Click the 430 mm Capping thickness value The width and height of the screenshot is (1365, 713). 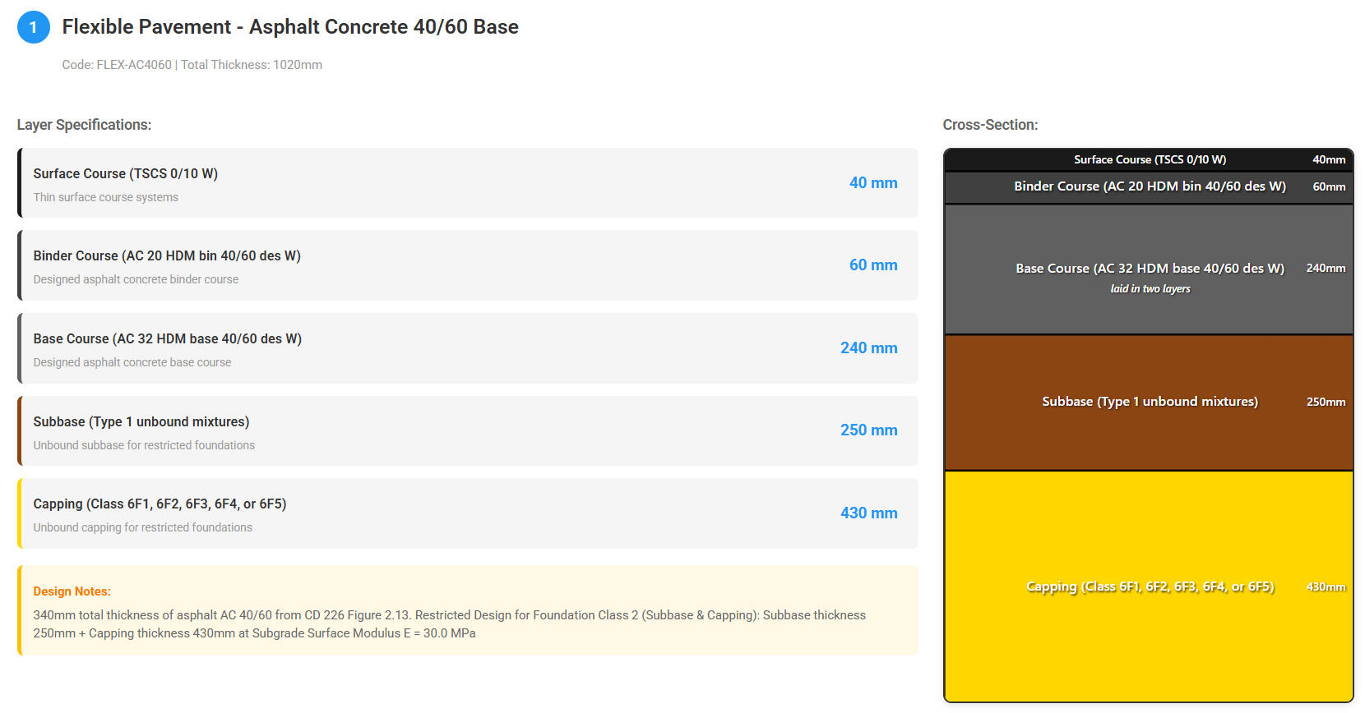868,513
